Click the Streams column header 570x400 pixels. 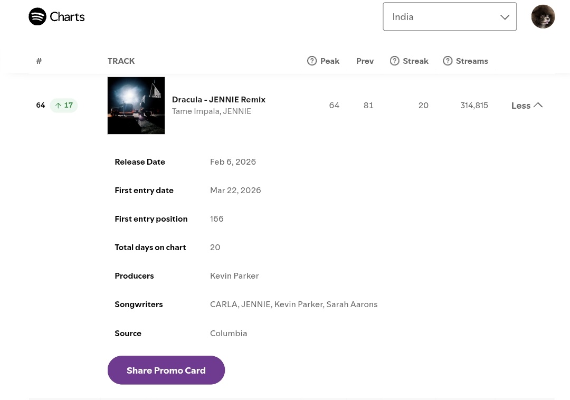click(x=472, y=61)
